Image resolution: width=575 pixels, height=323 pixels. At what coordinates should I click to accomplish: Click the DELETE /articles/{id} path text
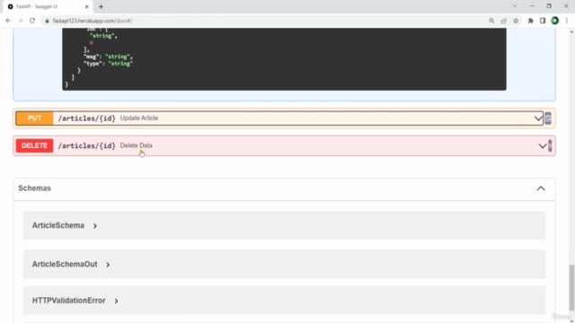pos(86,145)
